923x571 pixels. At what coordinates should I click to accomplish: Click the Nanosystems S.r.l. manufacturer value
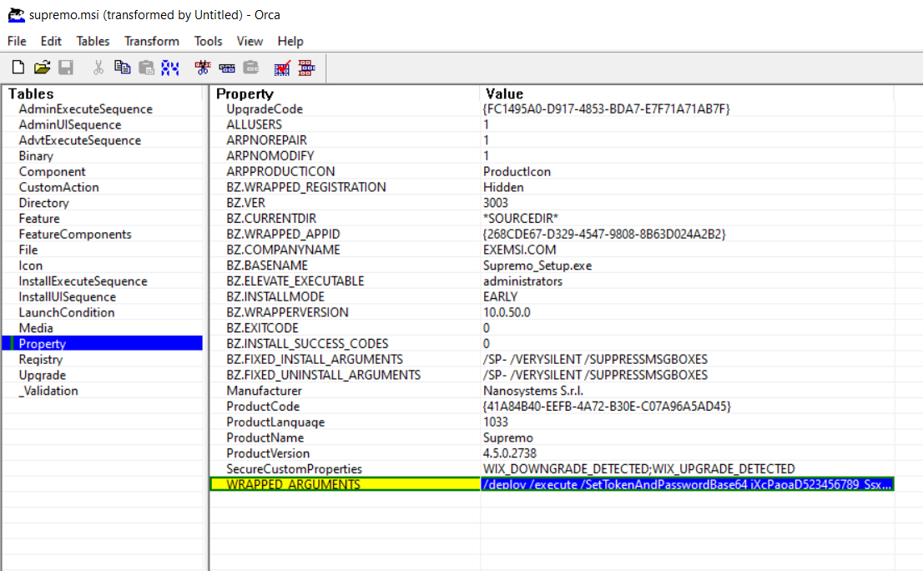(x=533, y=391)
